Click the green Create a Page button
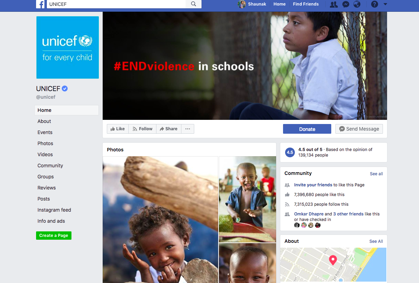The height and width of the screenshot is (283, 419). point(54,236)
